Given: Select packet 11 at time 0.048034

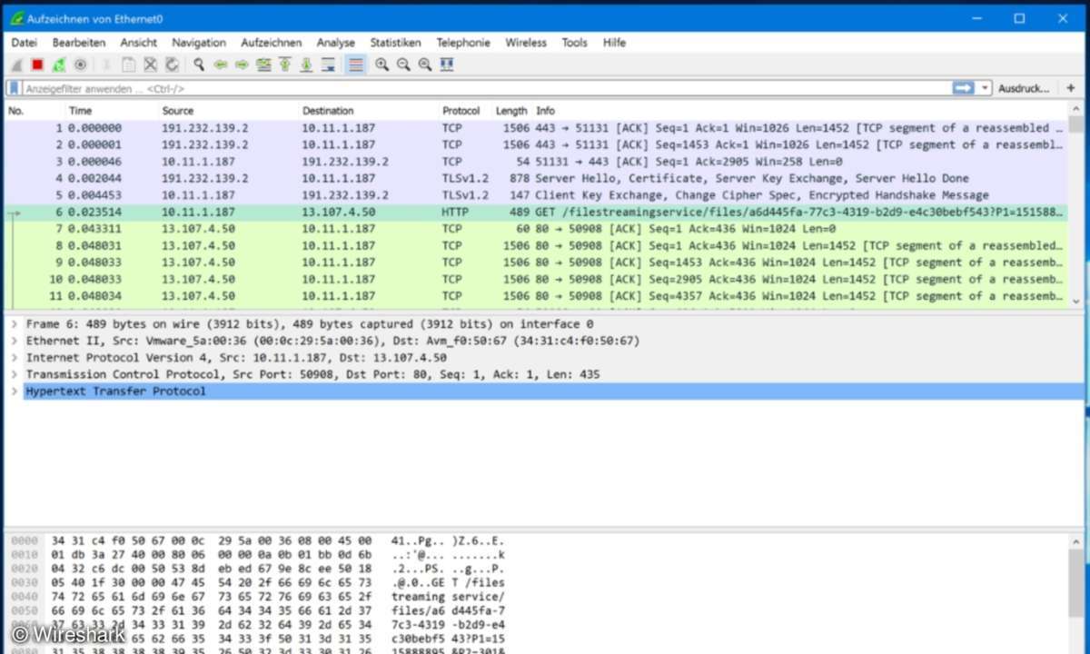Looking at the screenshot, I should 536,296.
